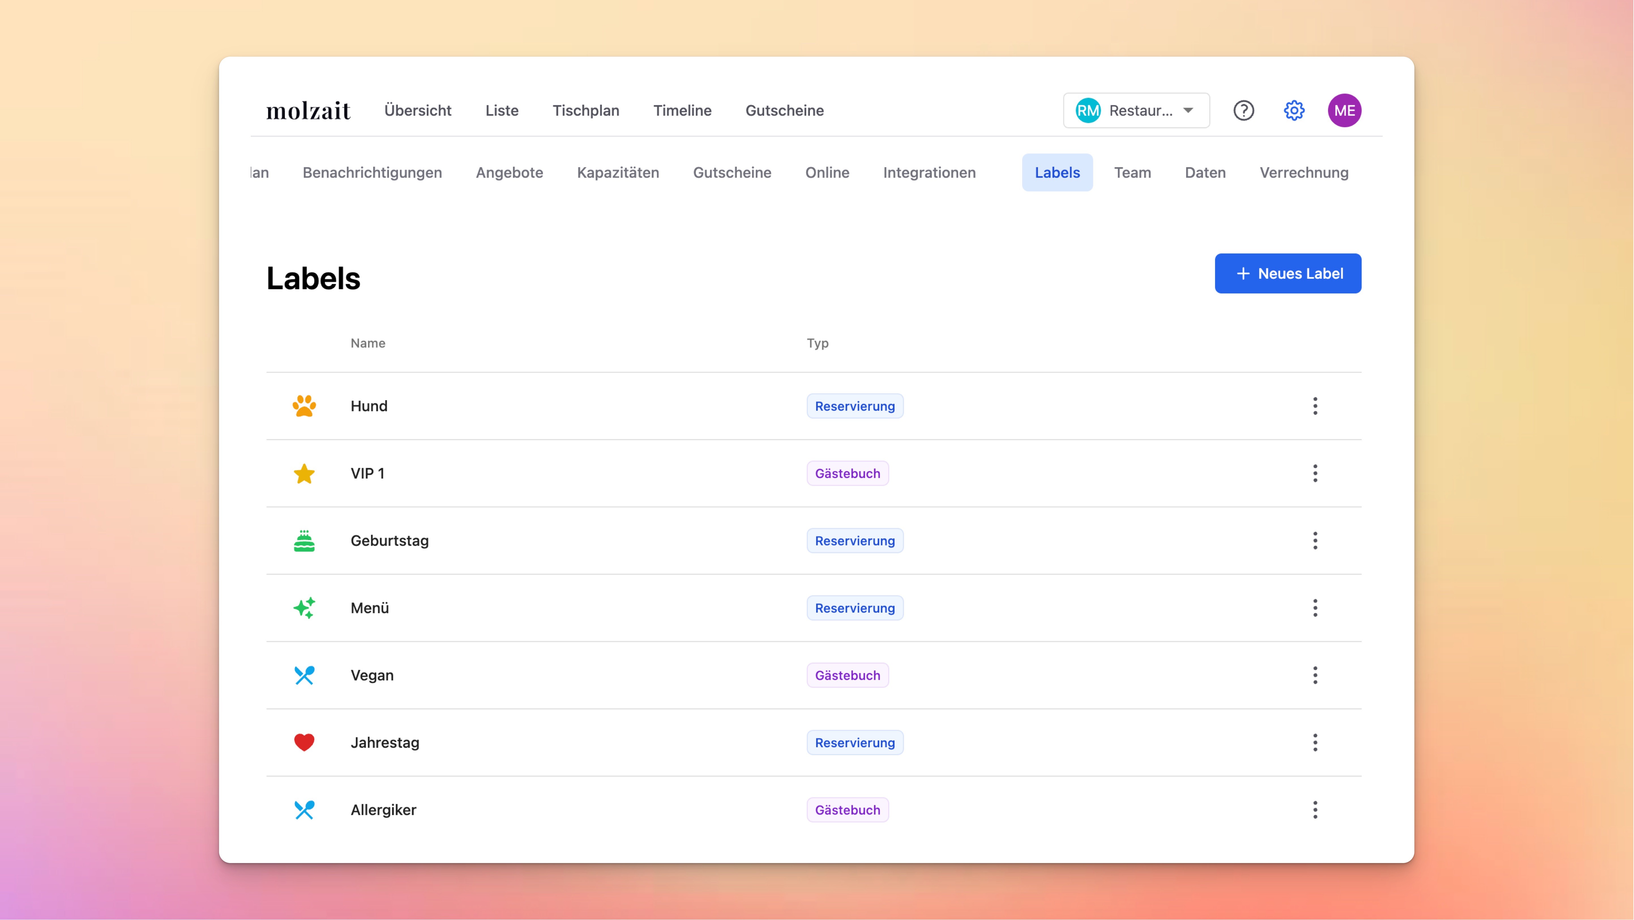
Task: Open the three-dot menu for Vegan
Action: pyautogui.click(x=1315, y=675)
